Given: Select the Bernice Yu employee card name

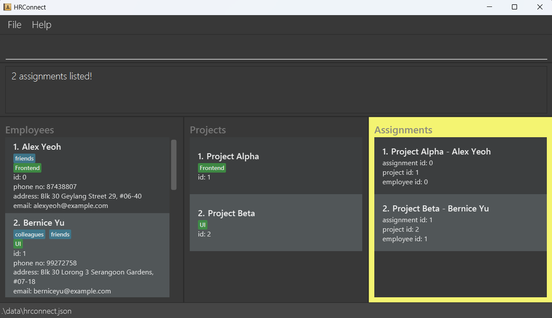Looking at the screenshot, I should (39, 223).
